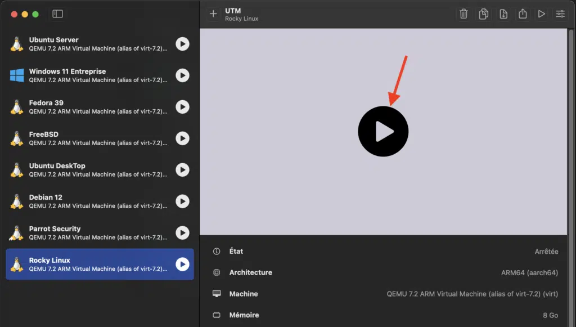Click the Ubuntu DeskTop penguin icon
This screenshot has width=576, height=327.
[16, 170]
